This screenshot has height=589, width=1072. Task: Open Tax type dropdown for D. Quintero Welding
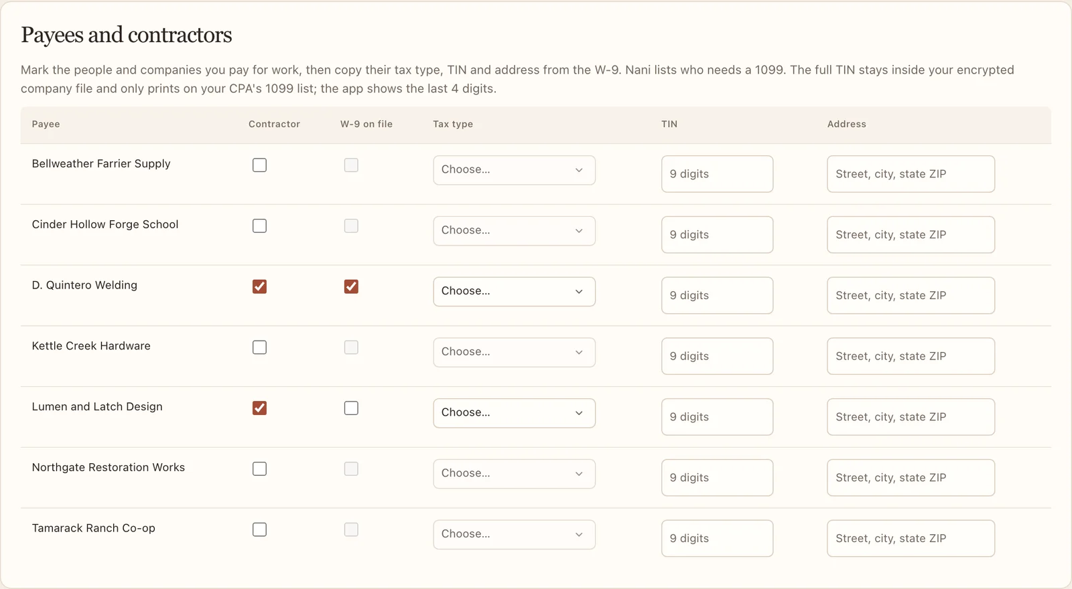pos(514,292)
